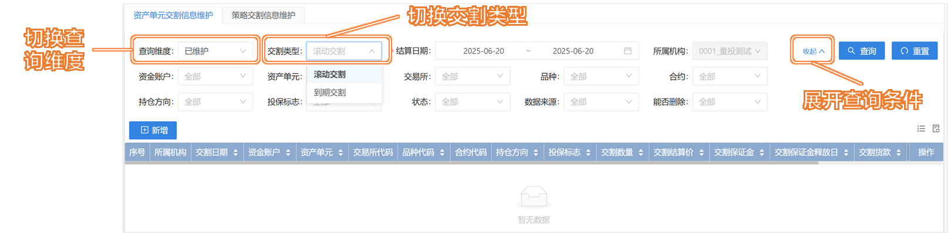Viewport: 948px width, 233px height.
Task: Open the 资金账户 dropdown
Action: [x=215, y=76]
